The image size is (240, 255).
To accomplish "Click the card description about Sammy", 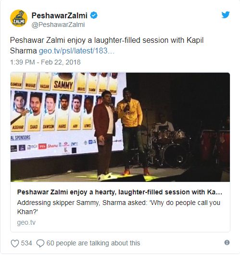I will click(119, 207).
